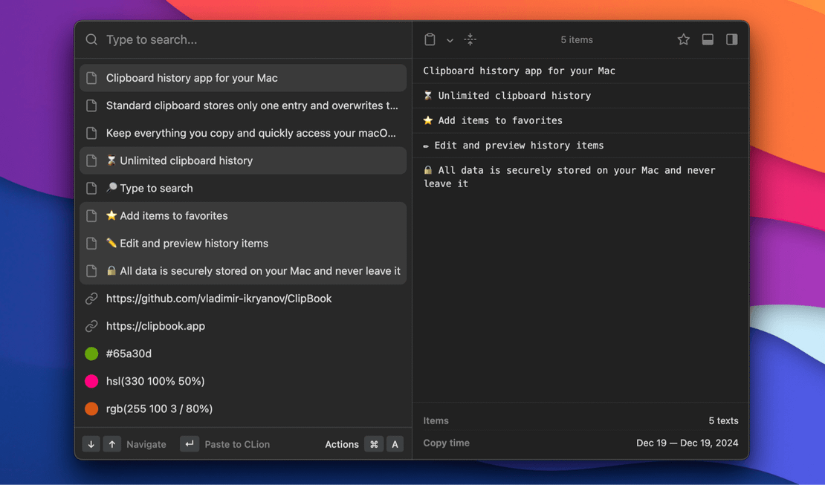
Task: Toggle the preview sidebar icon
Action: [x=732, y=39]
